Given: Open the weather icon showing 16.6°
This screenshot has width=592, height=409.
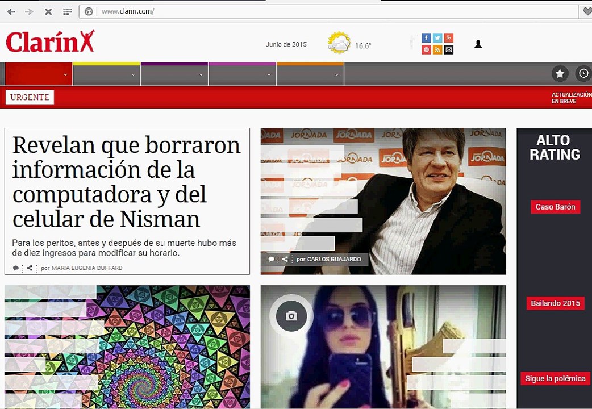Looking at the screenshot, I should point(339,43).
